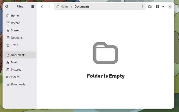This screenshot has width=179, height=112.
Task: Open the Music folder in sidebar
Action: tap(20, 62)
